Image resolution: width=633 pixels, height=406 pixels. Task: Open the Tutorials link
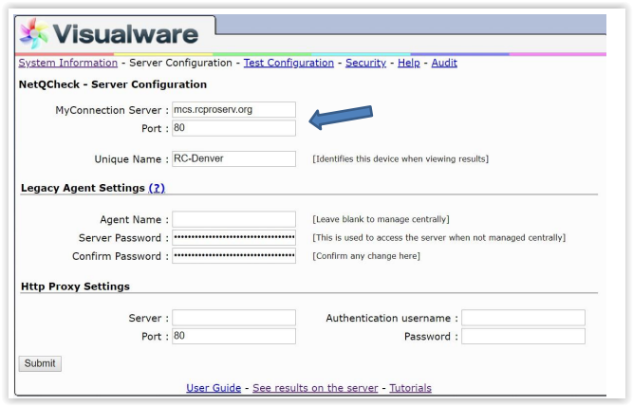(411, 388)
